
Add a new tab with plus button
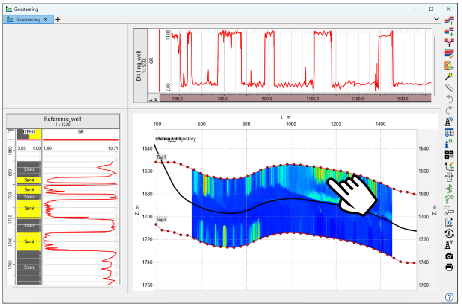click(58, 20)
